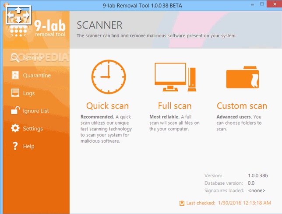Click the Quarantine cabinet icon in sidebar
The width and height of the screenshot is (282, 214).
(15, 75)
